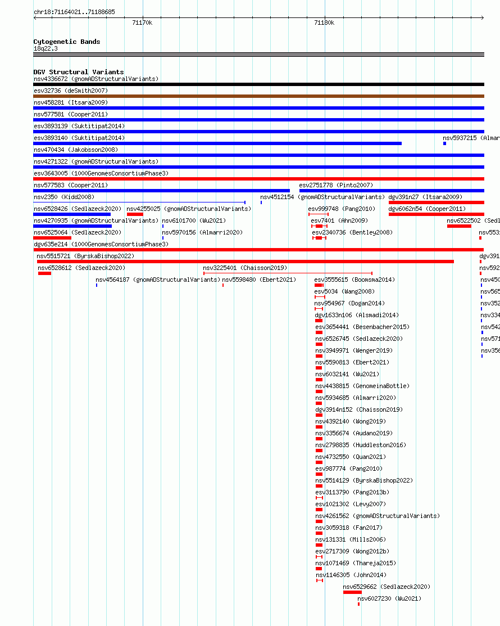The image size is (500, 626).
Task: Open esv2717309 Wong2012b variant
Action: tap(319, 557)
